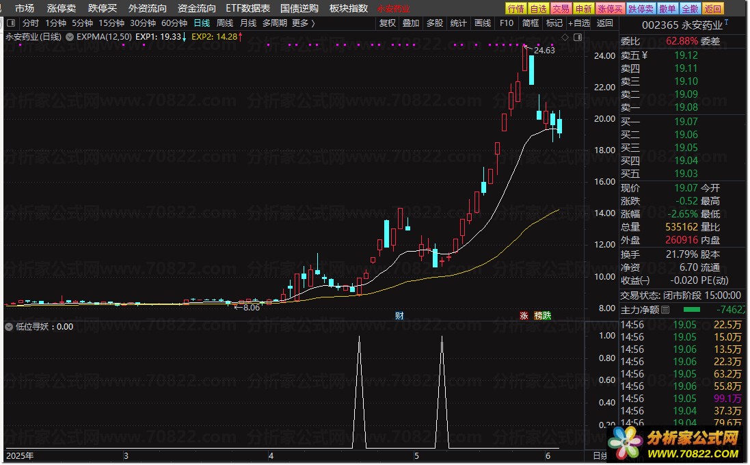Click the orange 返回 button at top right
Screen dimensions: 750x465
tap(712, 9)
